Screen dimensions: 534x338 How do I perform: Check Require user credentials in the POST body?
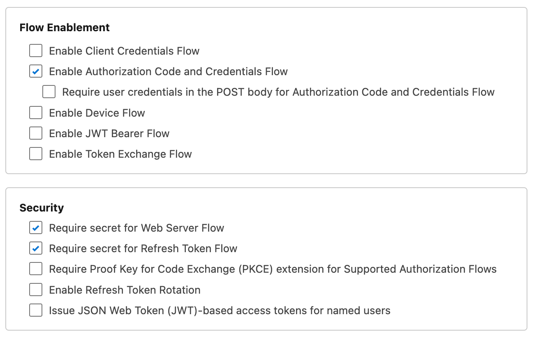(x=49, y=92)
